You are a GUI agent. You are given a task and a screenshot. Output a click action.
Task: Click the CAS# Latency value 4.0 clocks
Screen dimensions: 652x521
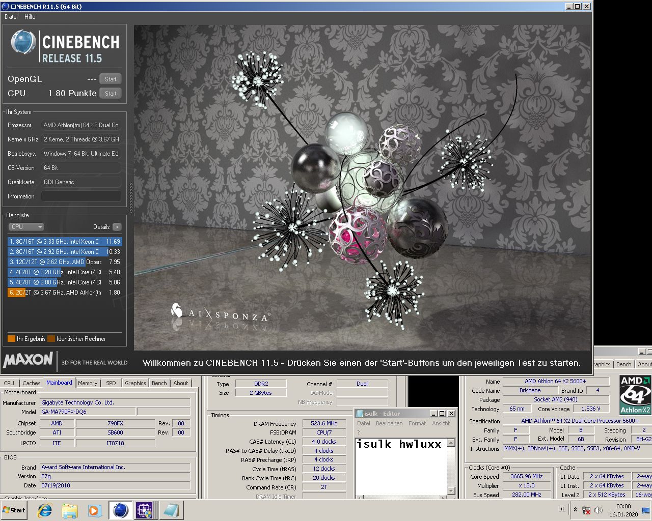pyautogui.click(x=324, y=442)
